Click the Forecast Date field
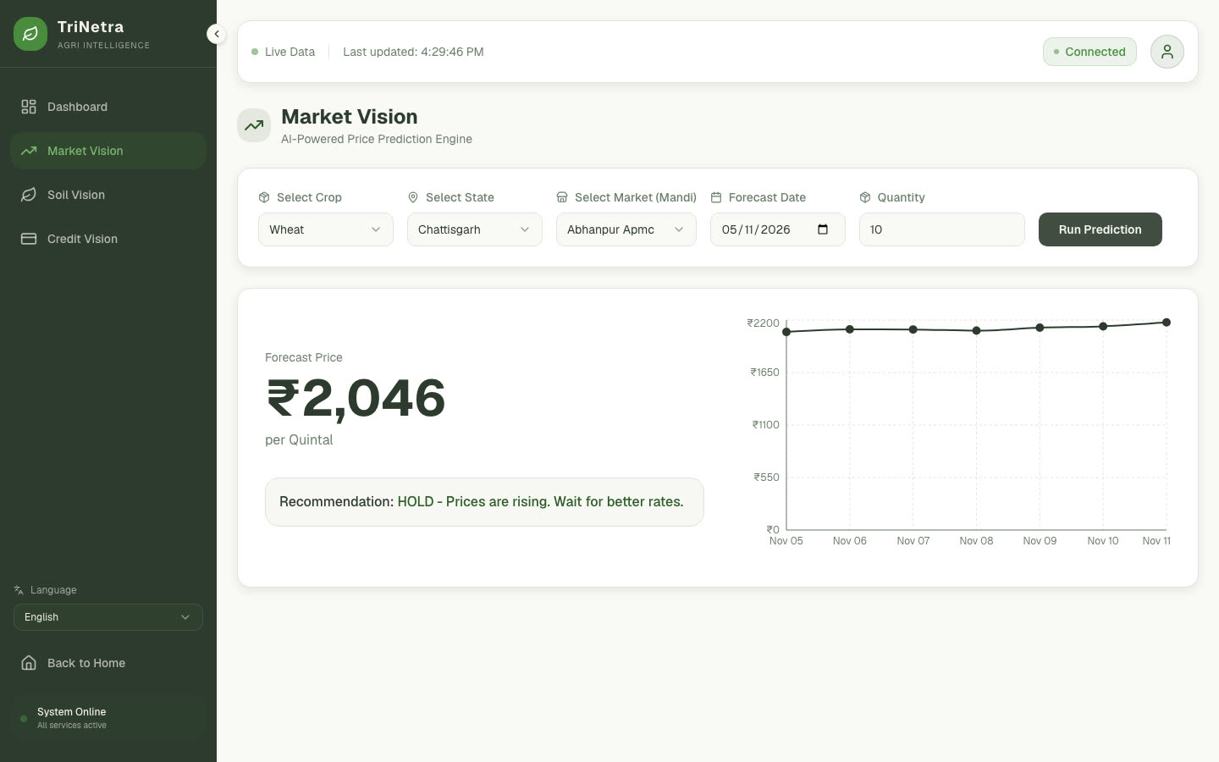Image resolution: width=1219 pixels, height=762 pixels. pyautogui.click(x=778, y=229)
